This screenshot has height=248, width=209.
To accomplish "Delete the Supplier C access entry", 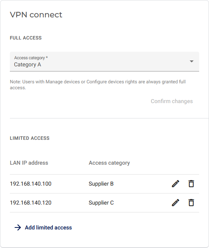I will pyautogui.click(x=191, y=203).
